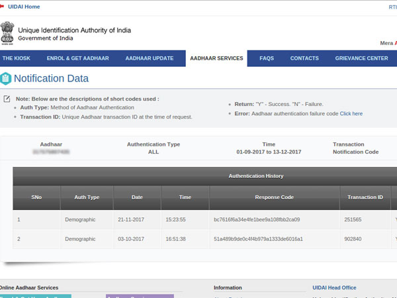
Task: Switch to the Aadhaar Services tab
Action: (x=216, y=58)
